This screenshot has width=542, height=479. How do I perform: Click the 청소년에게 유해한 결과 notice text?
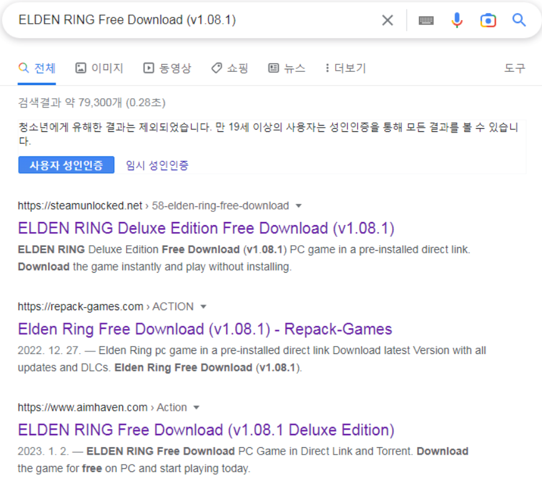coord(269,134)
